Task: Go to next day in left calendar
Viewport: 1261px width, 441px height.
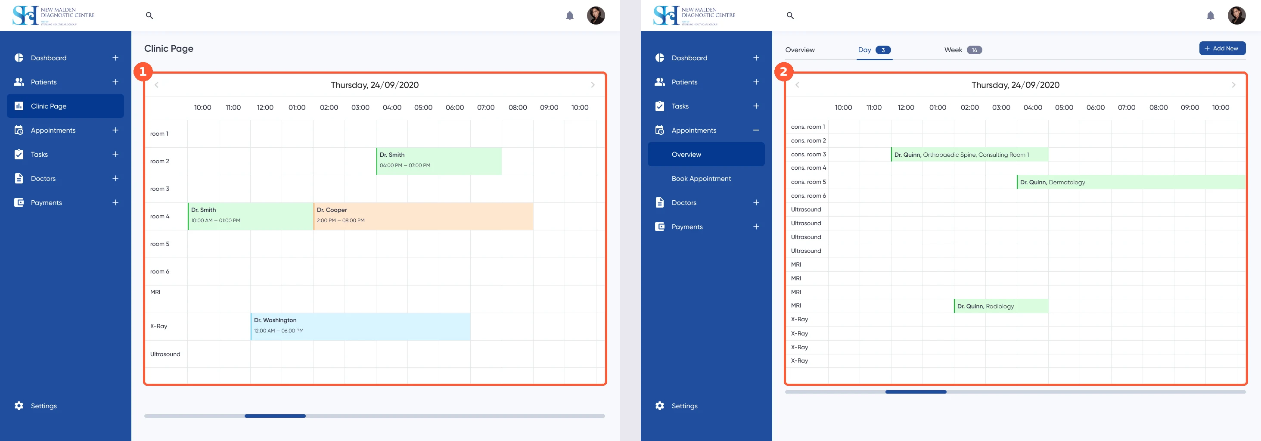Action: tap(593, 85)
